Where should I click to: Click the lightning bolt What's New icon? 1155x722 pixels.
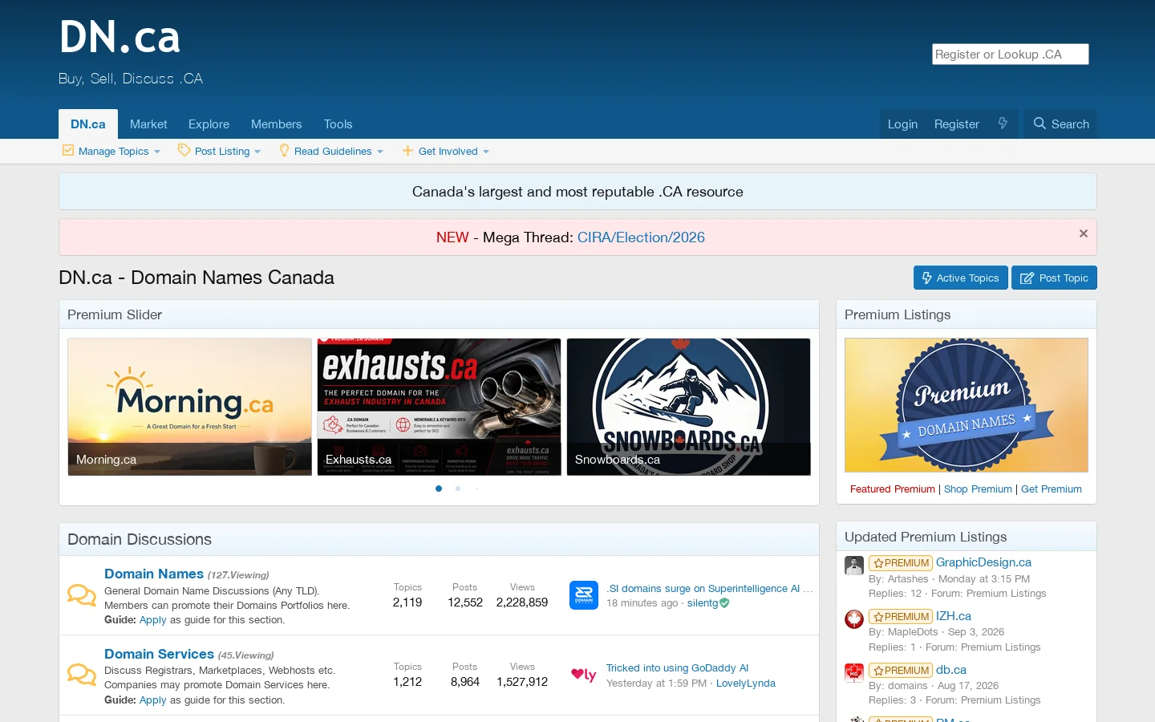point(1003,124)
